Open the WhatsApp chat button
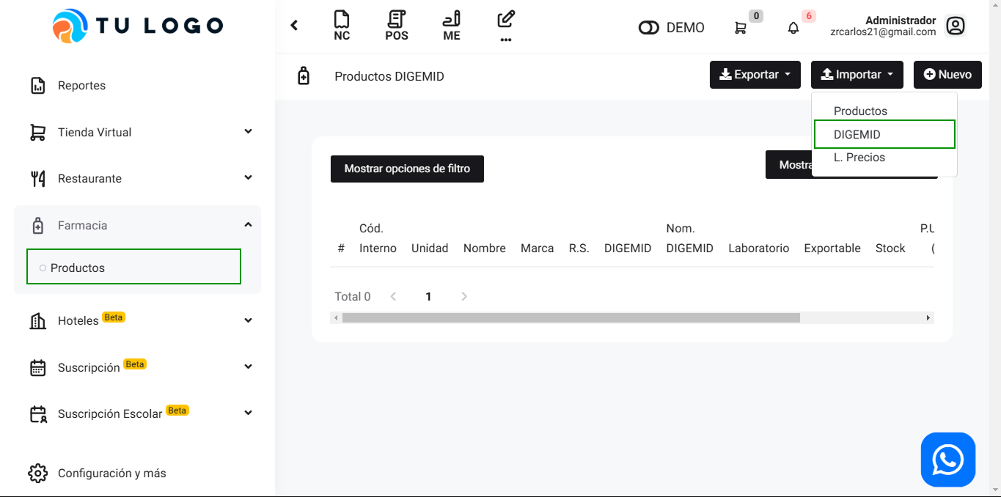The width and height of the screenshot is (1001, 497). point(947,460)
